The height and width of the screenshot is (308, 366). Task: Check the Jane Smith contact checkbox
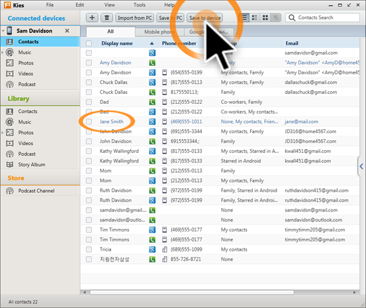coord(89,122)
